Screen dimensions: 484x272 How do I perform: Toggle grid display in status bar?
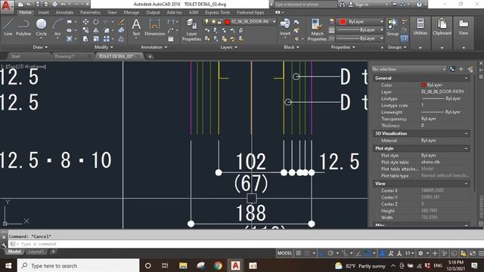[x=299, y=253]
